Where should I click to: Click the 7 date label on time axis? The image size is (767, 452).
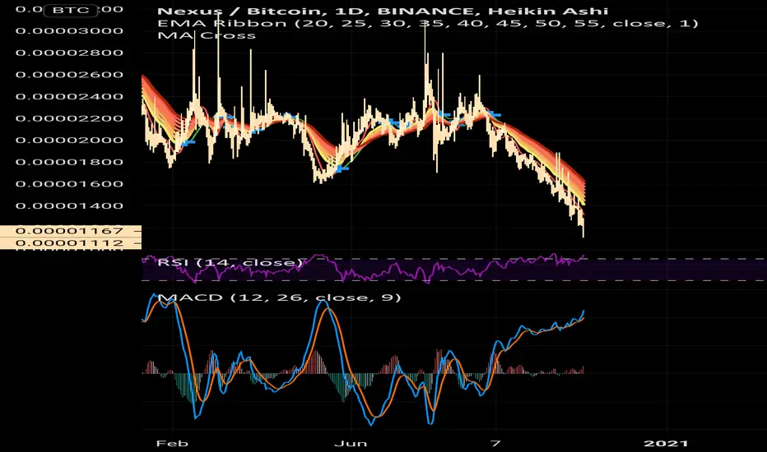[x=495, y=443]
